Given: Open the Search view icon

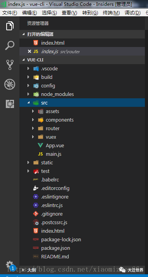Looking at the screenshot, I should coord(10,45).
